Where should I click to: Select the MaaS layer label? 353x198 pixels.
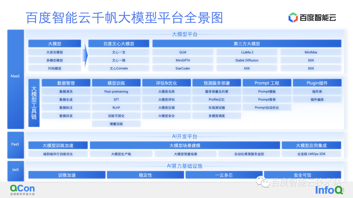[x=16, y=79]
